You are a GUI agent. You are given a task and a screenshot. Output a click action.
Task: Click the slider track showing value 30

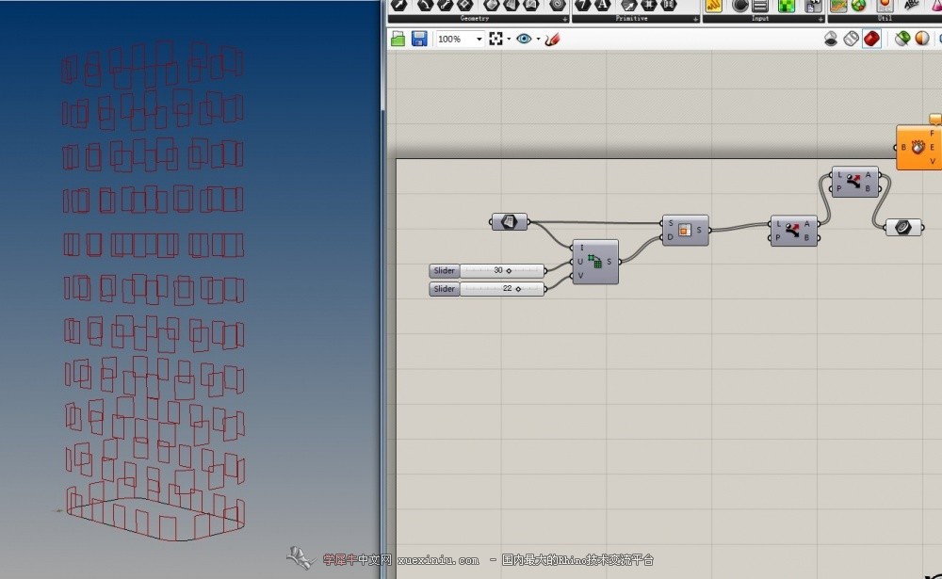pos(502,271)
